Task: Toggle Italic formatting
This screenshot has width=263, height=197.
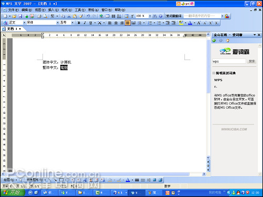Action: pyautogui.click(x=85, y=23)
